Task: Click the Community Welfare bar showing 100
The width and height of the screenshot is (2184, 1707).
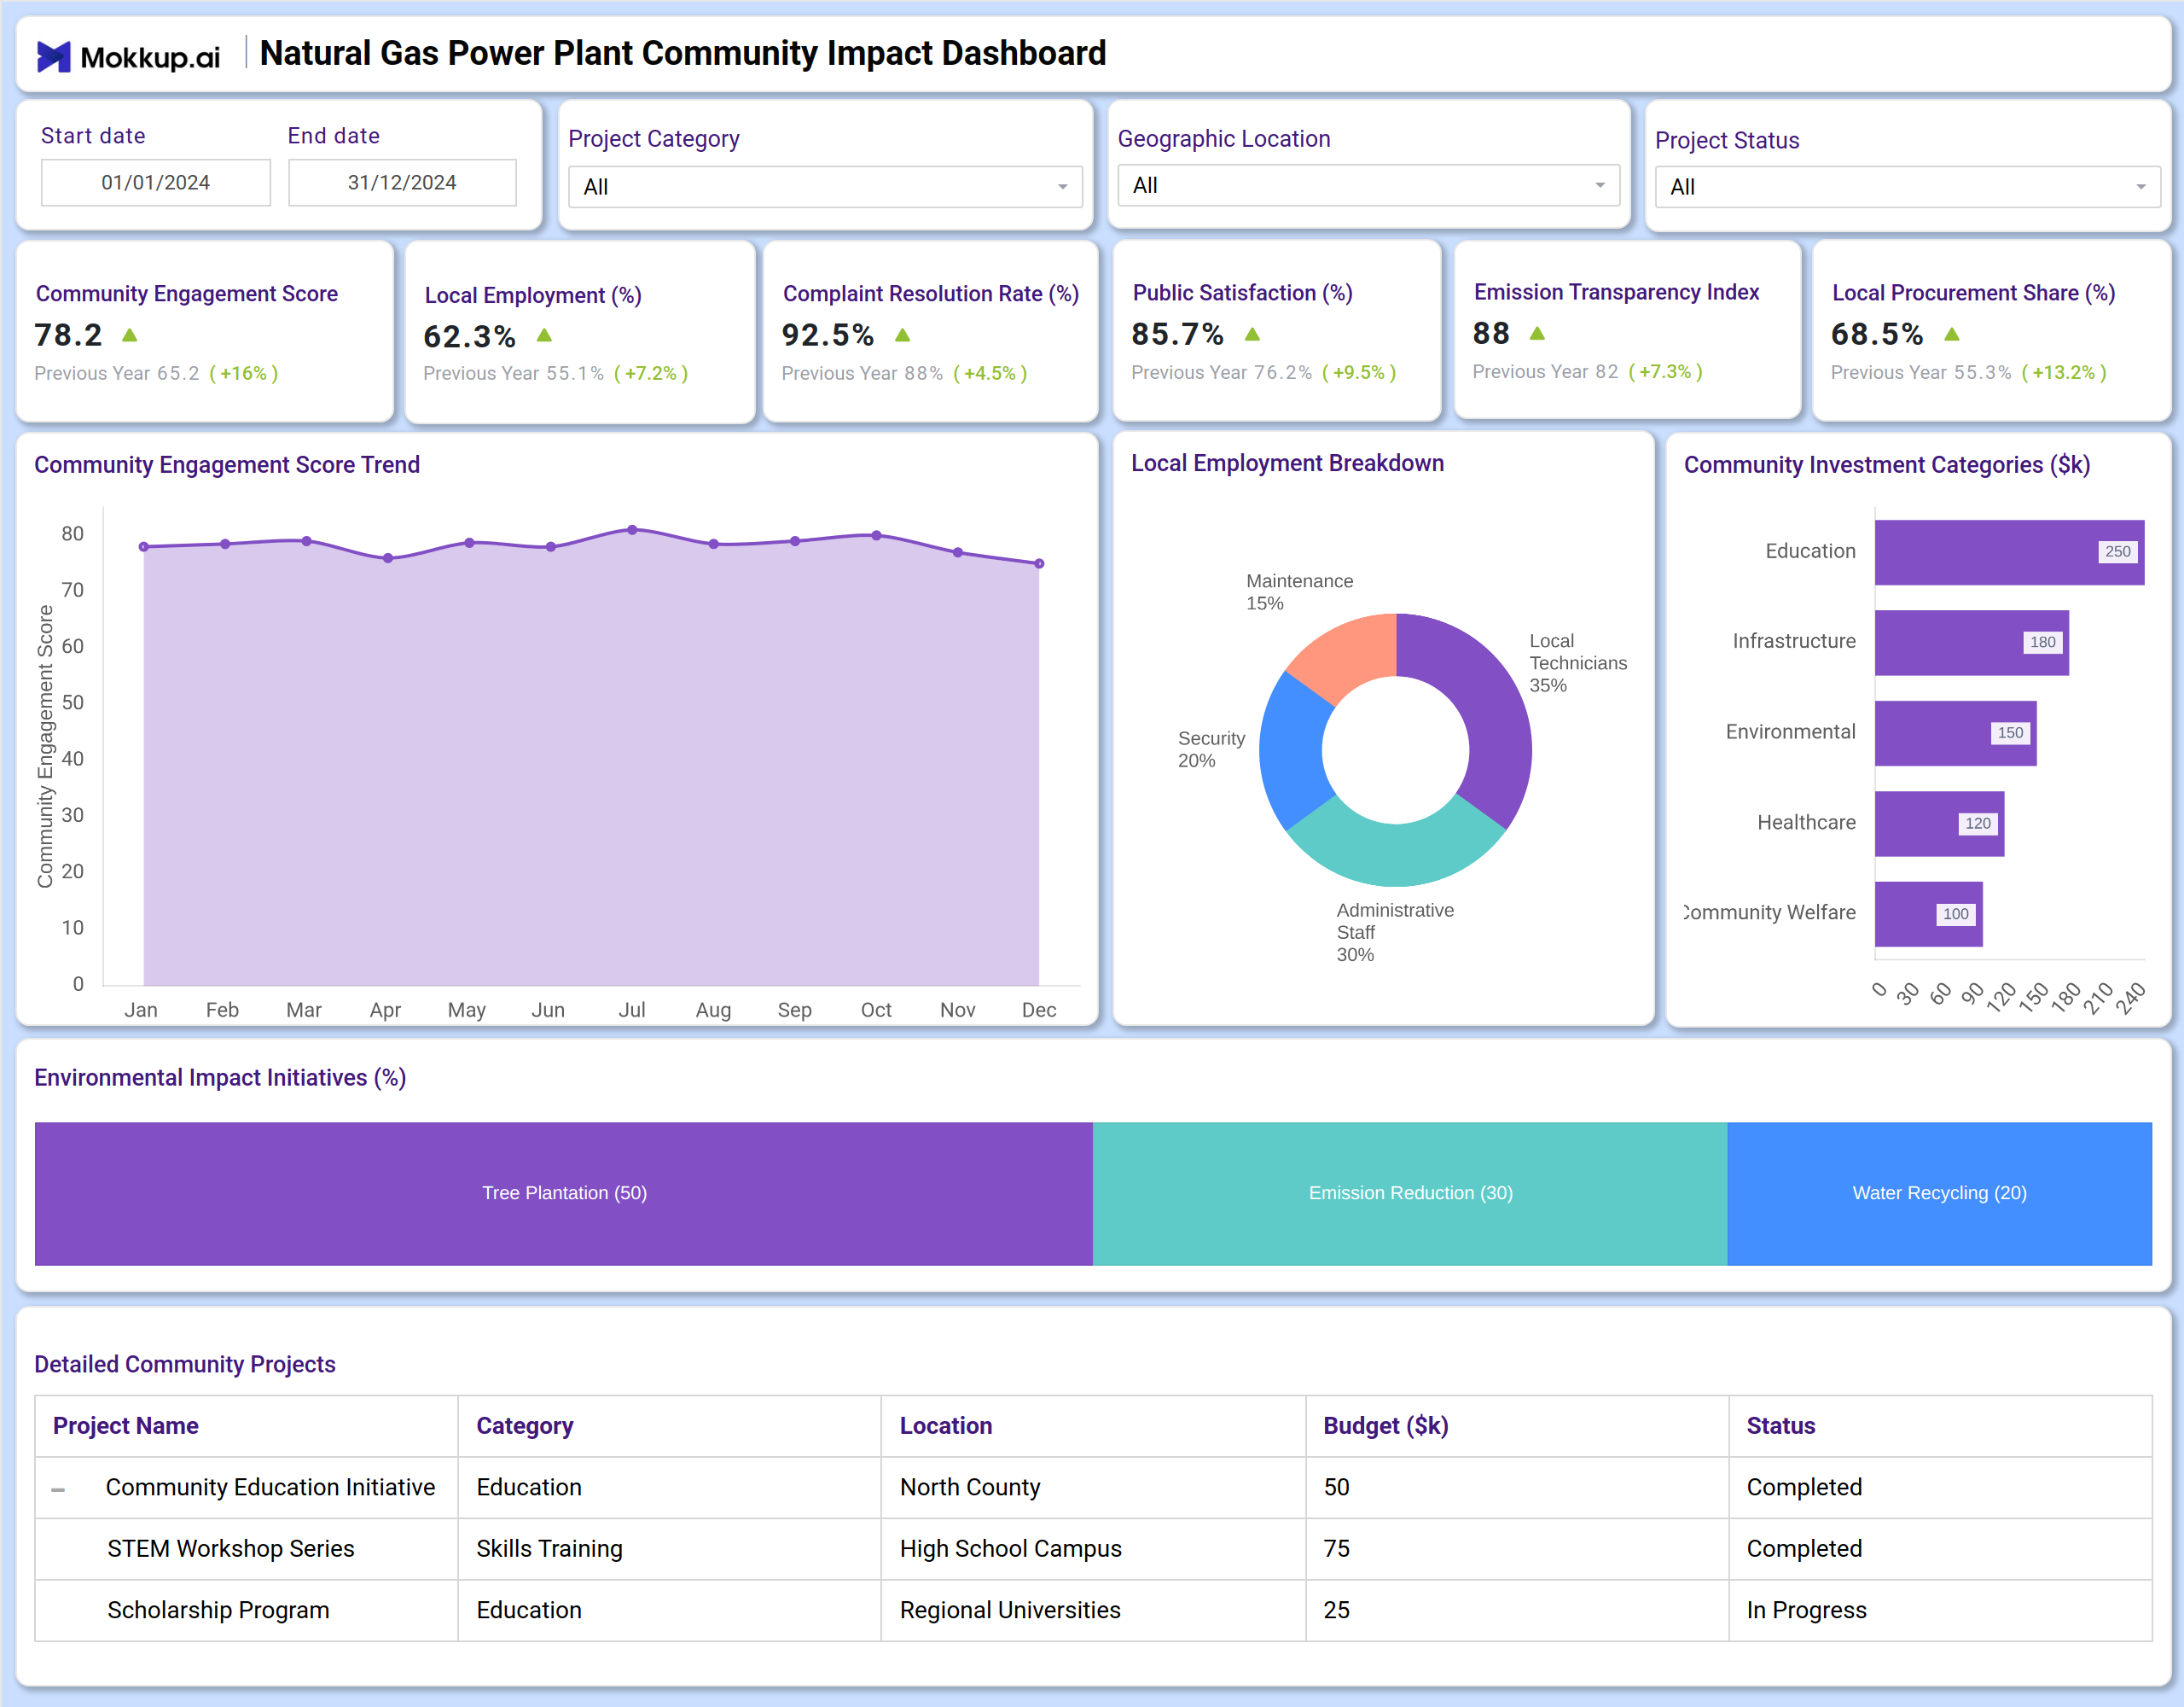Action: [x=1928, y=913]
